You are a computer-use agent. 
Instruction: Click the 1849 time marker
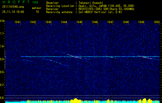[x=141, y=22]
